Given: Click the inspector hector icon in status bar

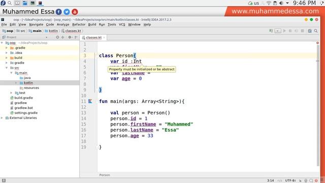Looking at the screenshot, I should pyautogui.click(x=306, y=181).
